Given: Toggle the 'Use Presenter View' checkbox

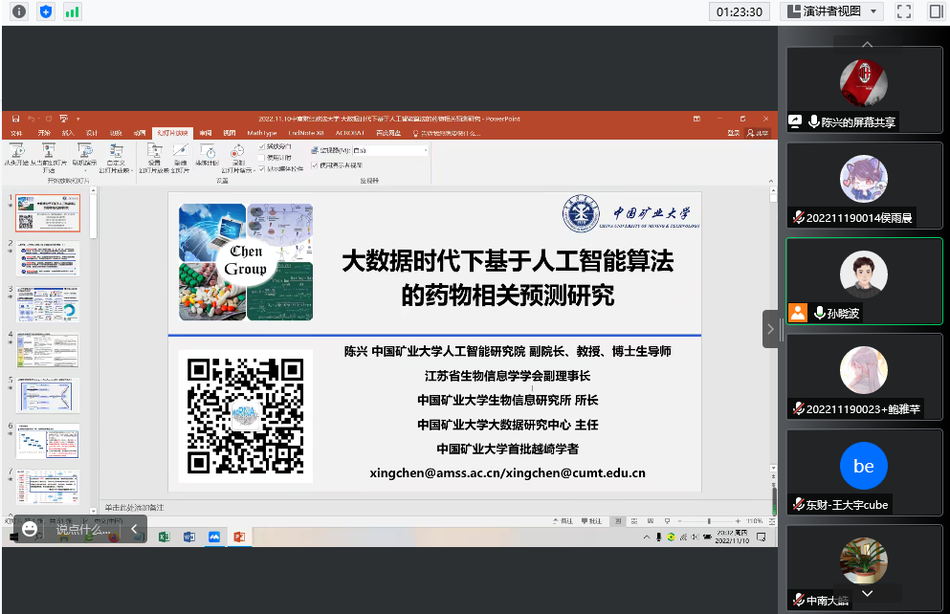Looking at the screenshot, I should [315, 165].
